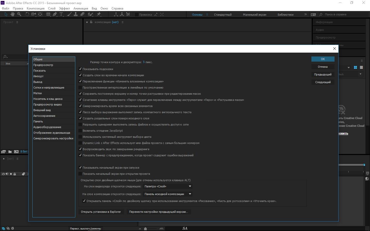Click the View Axis mode icon
Image resolution: width=370 pixels, height=231 pixels.
coord(128,14)
